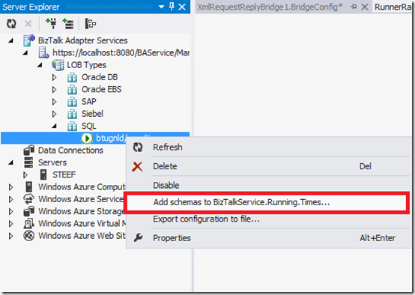415x295 pixels.
Task: Click the refresh icon in the context menu
Action: 138,147
